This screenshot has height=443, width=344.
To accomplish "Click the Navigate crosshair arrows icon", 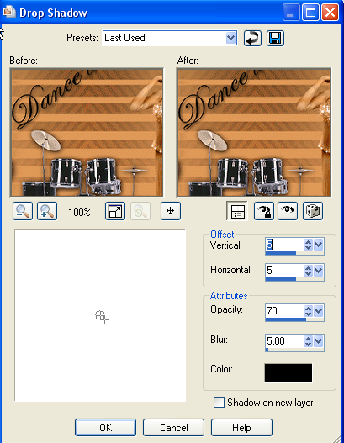I will click(x=171, y=211).
